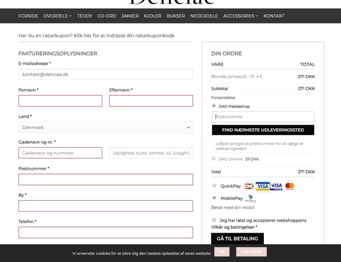Click the Dankort card icon
Viewport: 341px width, 262px height.
249,186
